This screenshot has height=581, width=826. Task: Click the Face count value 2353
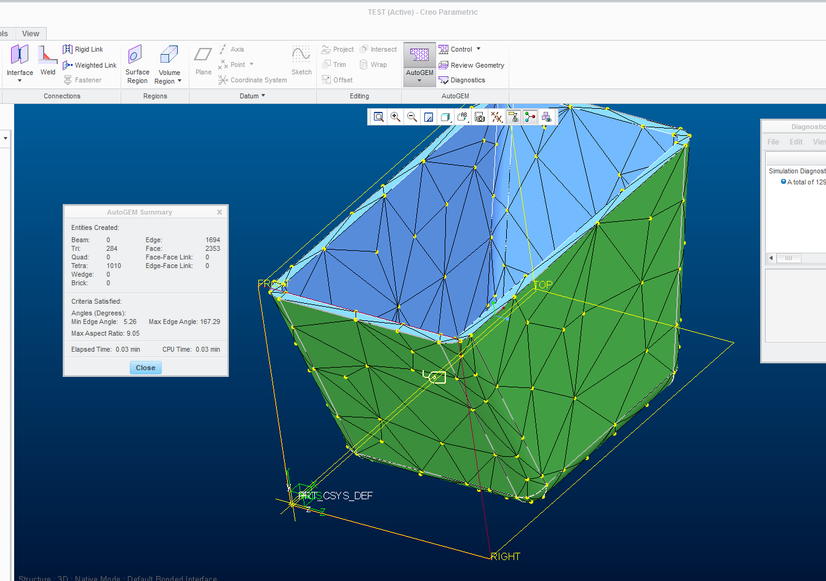(x=213, y=248)
